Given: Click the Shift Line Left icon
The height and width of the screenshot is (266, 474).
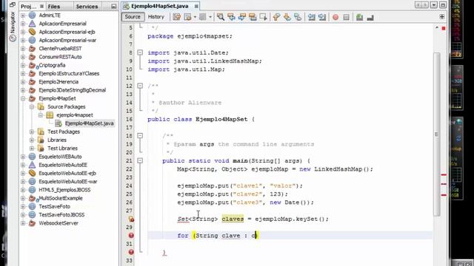Looking at the screenshot, I should 311,17.
